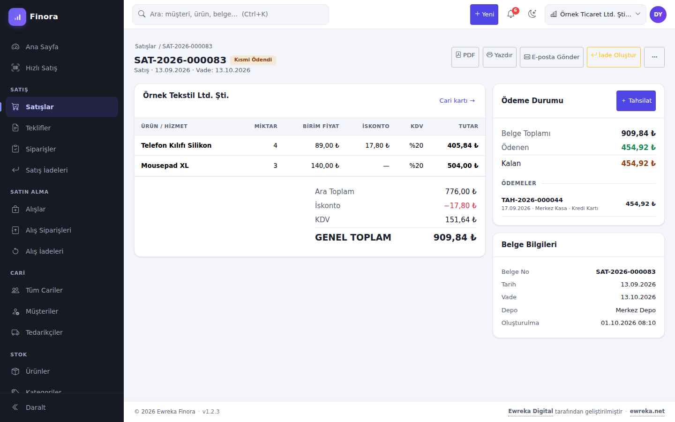The image size is (675, 422).
Task: Open Alış İadeleri
Action: coord(62,251)
